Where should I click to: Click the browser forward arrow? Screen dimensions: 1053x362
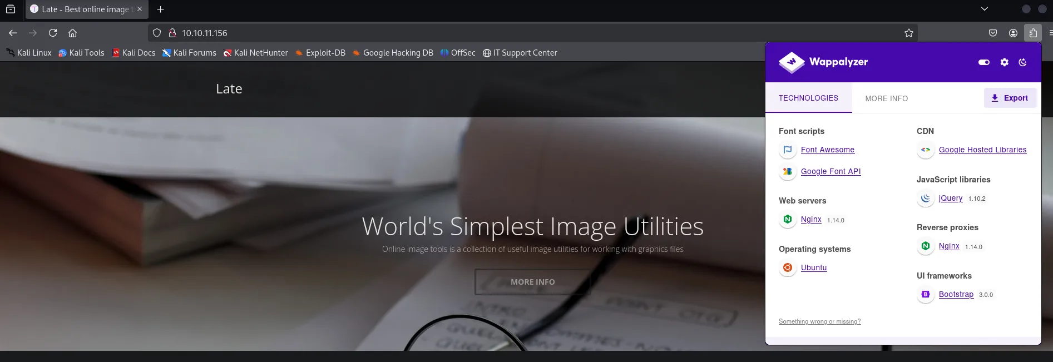point(33,33)
